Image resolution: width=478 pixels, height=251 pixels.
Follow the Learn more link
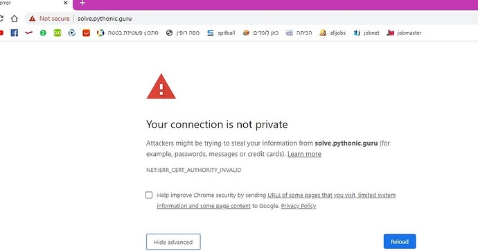click(304, 154)
